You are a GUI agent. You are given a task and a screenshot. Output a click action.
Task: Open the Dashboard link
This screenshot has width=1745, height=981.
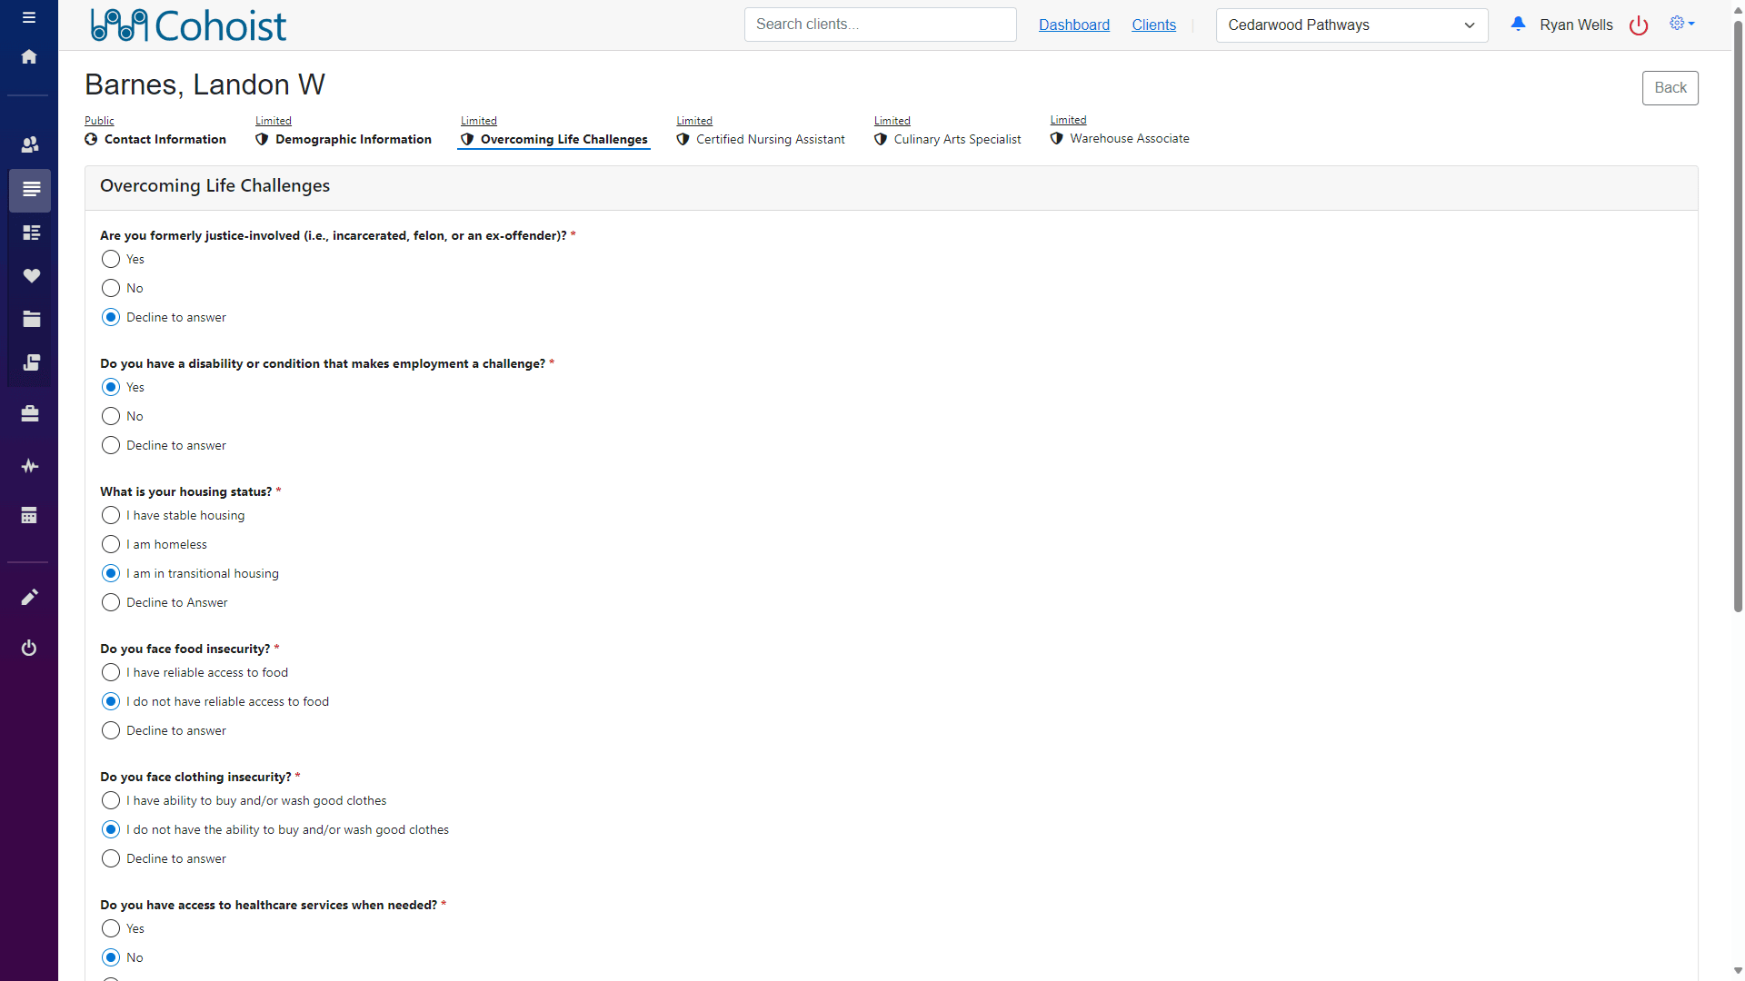click(1073, 25)
